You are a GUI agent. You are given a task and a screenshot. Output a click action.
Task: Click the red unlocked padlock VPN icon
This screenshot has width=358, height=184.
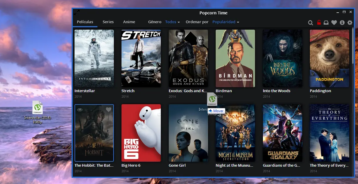319,22
